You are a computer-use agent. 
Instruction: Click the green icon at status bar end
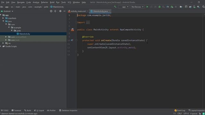point(204,114)
